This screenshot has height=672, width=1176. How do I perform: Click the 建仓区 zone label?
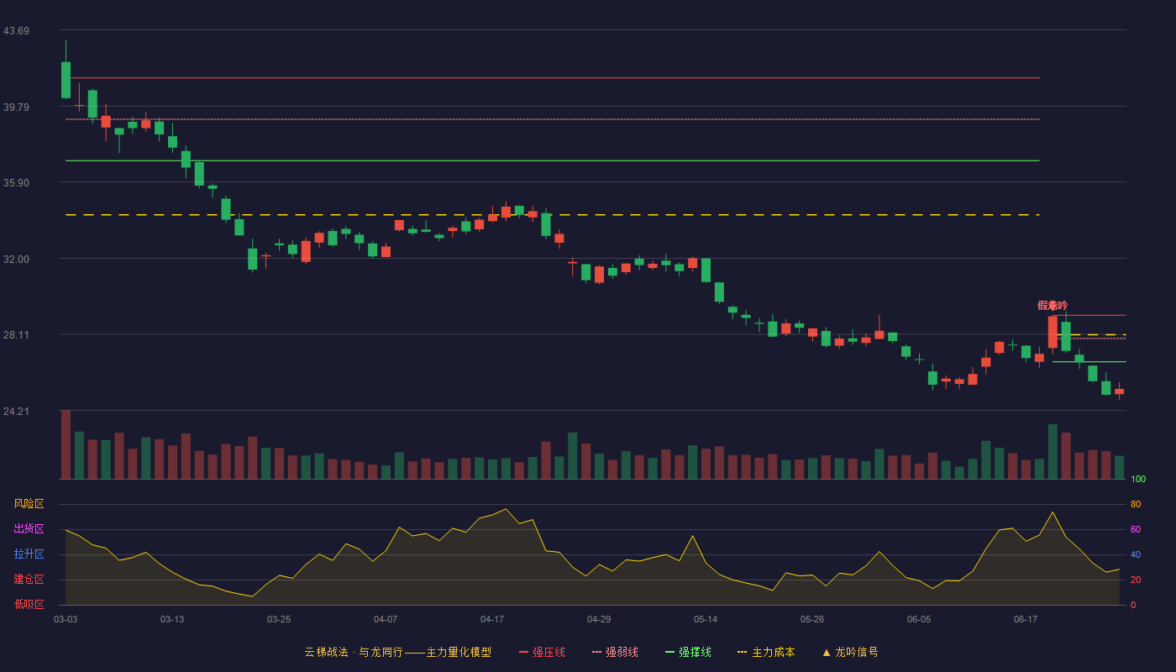pos(29,580)
